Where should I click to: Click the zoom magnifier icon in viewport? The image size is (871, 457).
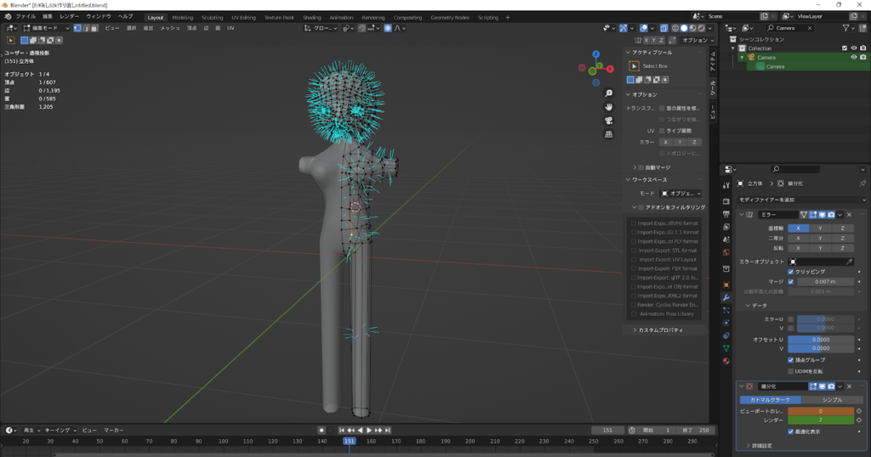click(x=609, y=93)
